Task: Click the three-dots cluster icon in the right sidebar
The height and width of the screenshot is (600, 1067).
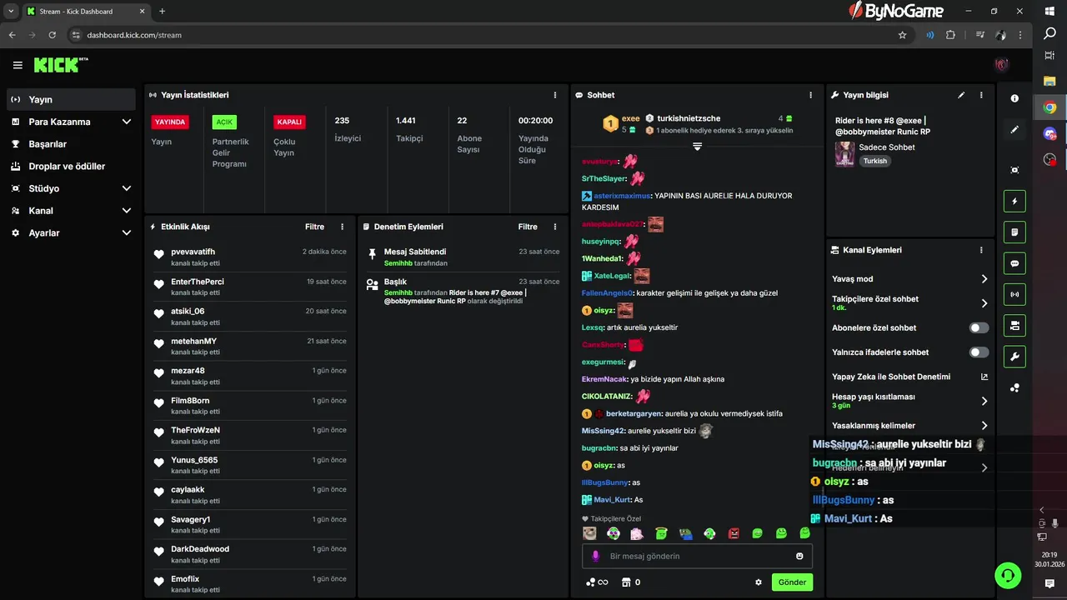Action: pos(1014,387)
